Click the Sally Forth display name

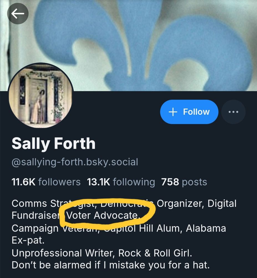pos(53,143)
